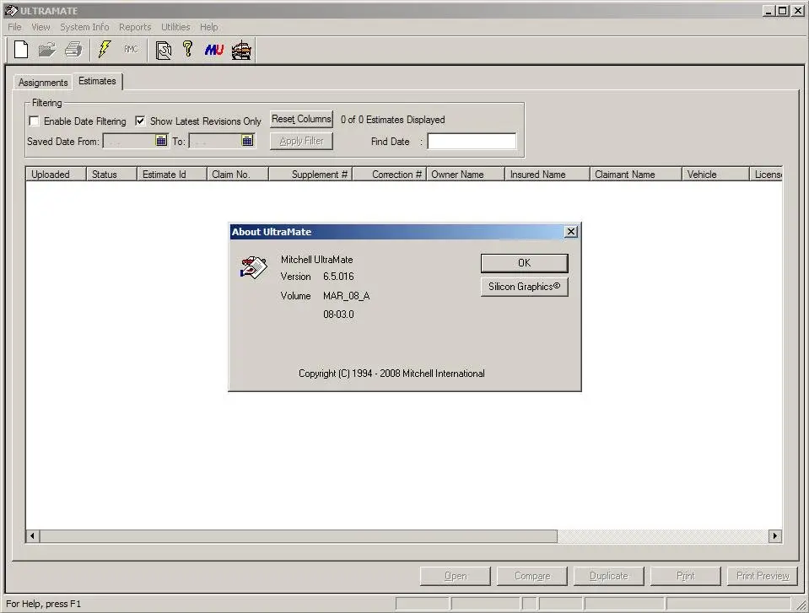Click 'For Help, press F1' status text

coord(43,604)
